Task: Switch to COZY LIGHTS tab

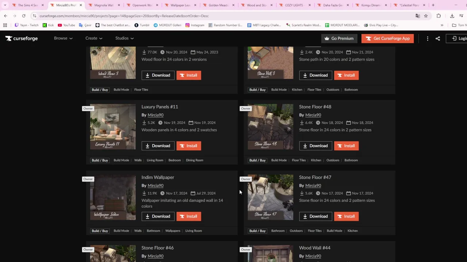Action: click(x=294, y=5)
